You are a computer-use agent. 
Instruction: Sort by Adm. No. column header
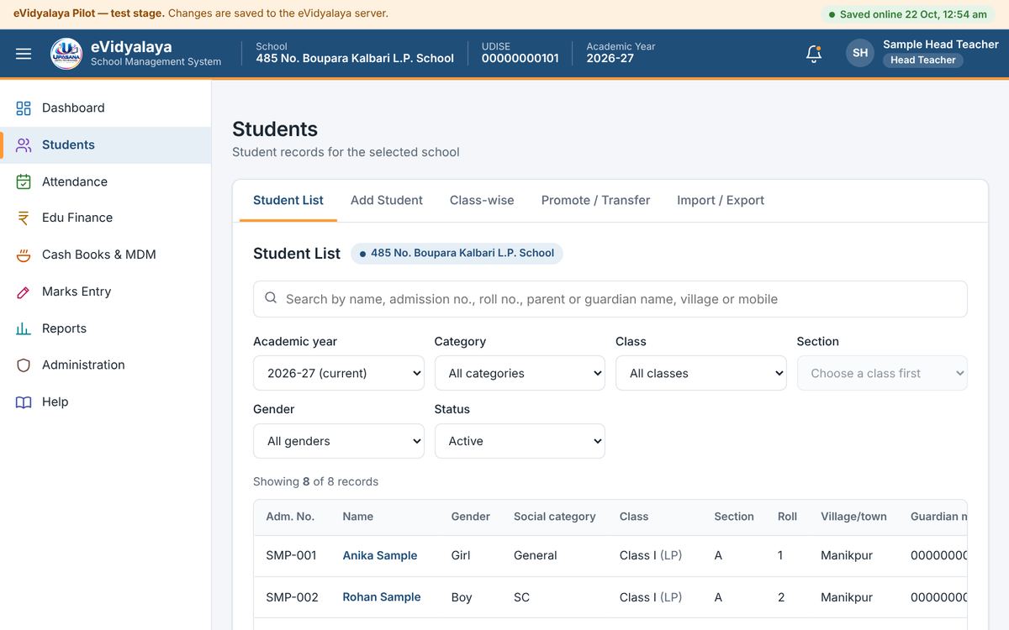(x=290, y=517)
